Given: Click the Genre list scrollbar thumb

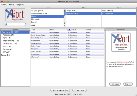Looking at the screenshot, I should [65, 13].
